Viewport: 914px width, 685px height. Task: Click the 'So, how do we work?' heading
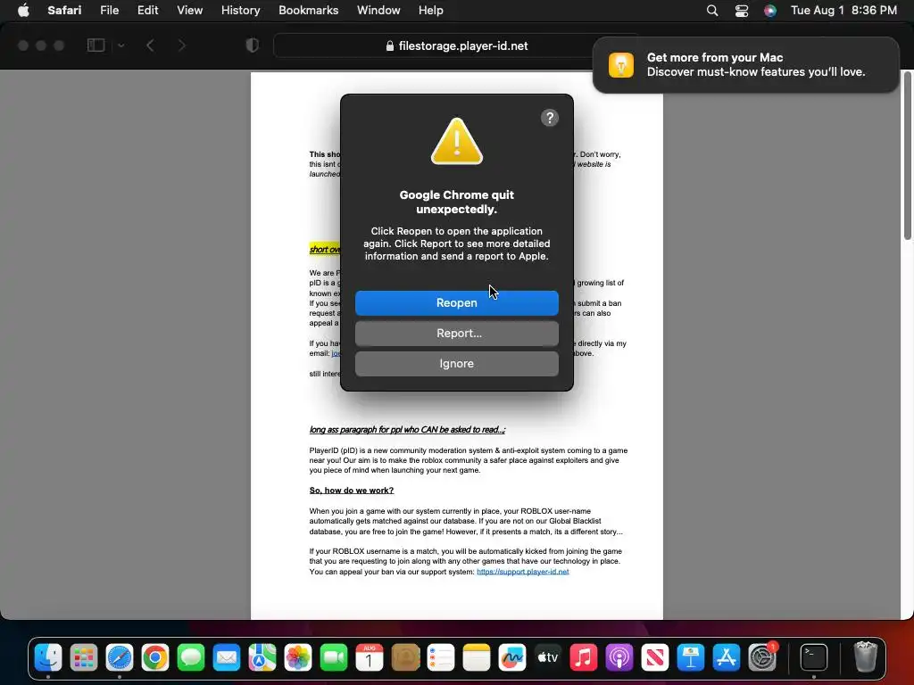352,491
